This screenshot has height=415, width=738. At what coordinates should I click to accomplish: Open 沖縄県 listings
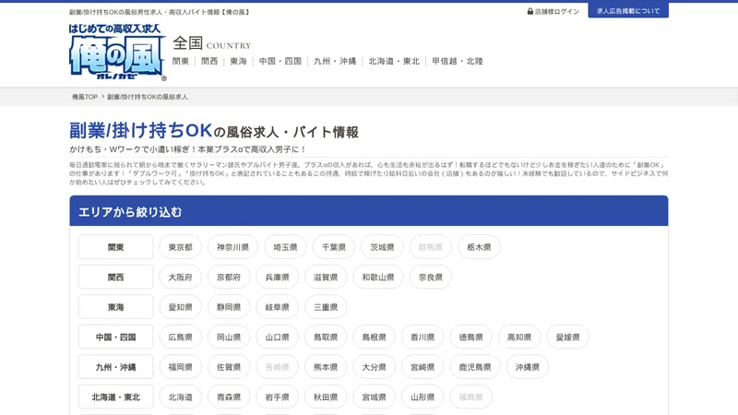point(528,367)
